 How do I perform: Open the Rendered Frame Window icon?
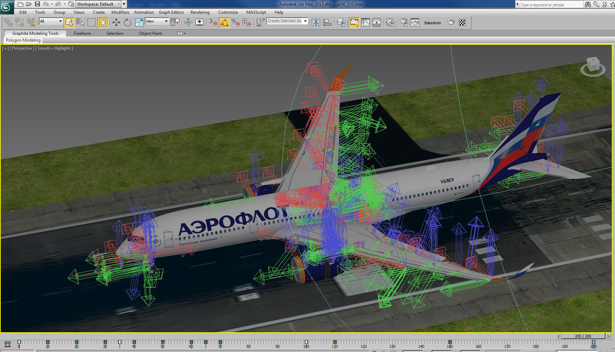coord(415,23)
